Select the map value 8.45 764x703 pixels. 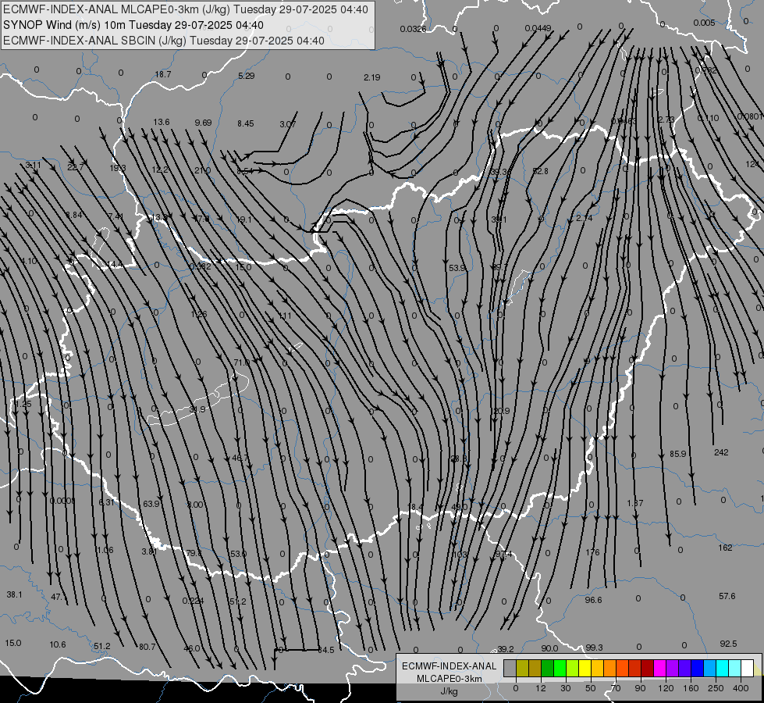(x=246, y=123)
